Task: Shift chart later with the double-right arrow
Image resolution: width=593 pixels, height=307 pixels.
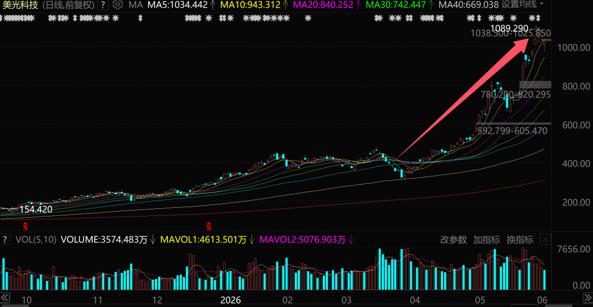Action: point(588,298)
